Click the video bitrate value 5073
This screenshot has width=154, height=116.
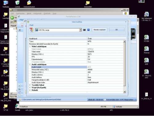[90, 54]
